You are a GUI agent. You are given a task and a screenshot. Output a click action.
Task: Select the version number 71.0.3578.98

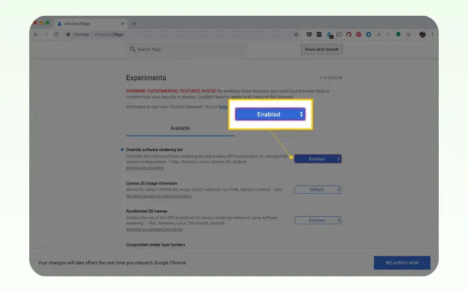point(331,78)
